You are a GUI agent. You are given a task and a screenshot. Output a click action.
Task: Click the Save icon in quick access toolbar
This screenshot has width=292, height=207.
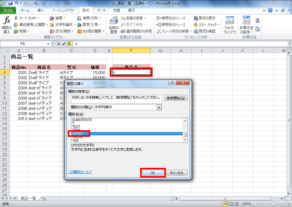10,3
